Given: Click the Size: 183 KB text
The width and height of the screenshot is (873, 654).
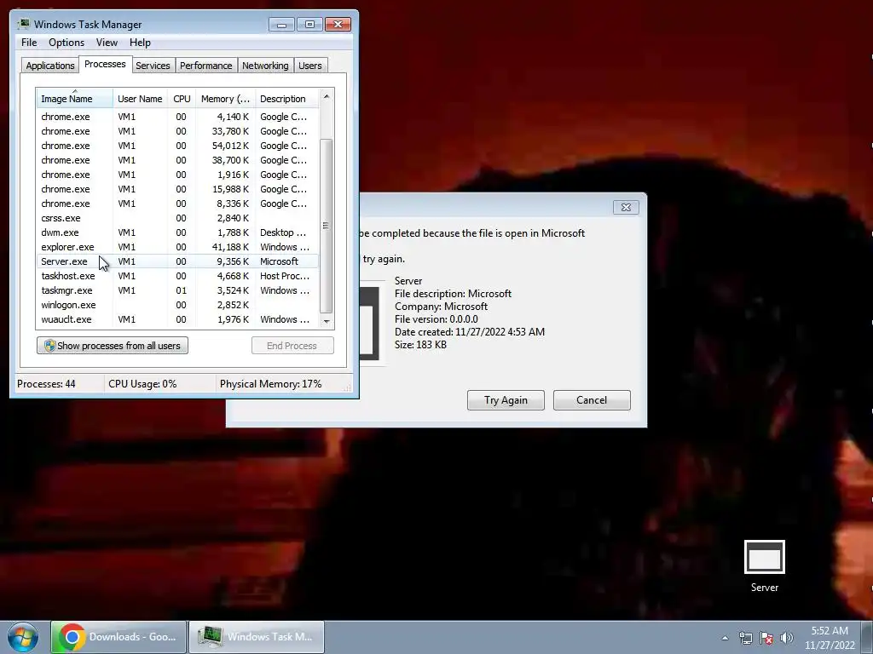Looking at the screenshot, I should [x=420, y=345].
